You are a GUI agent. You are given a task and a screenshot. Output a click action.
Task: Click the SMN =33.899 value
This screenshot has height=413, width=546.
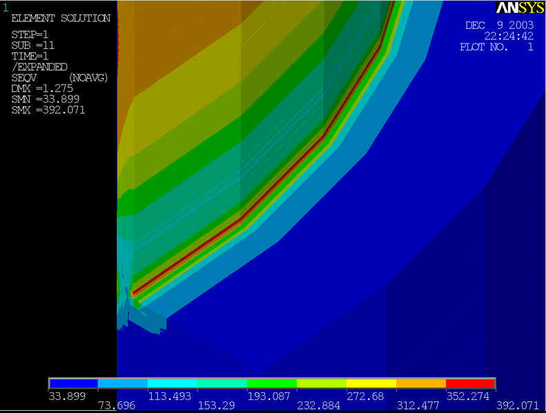coord(46,99)
